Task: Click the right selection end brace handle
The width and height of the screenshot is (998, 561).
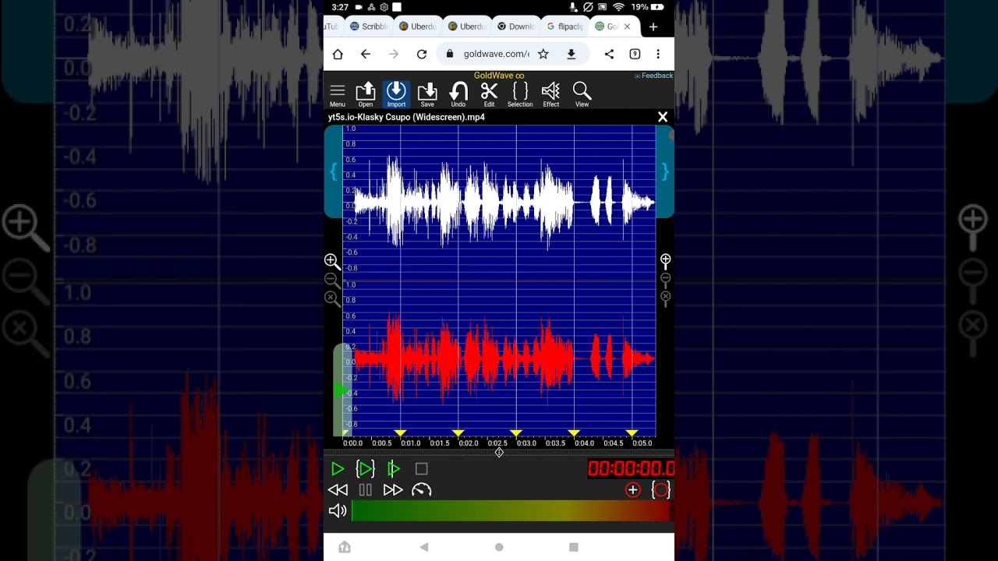Action: pos(665,171)
